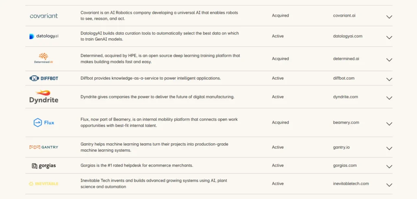
Task: Expand the Covariant row chevron
Action: point(389,17)
